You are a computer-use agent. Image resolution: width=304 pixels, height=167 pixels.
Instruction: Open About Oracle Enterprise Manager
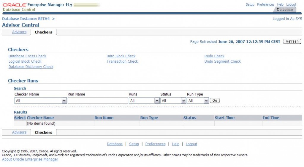click(x=30, y=160)
